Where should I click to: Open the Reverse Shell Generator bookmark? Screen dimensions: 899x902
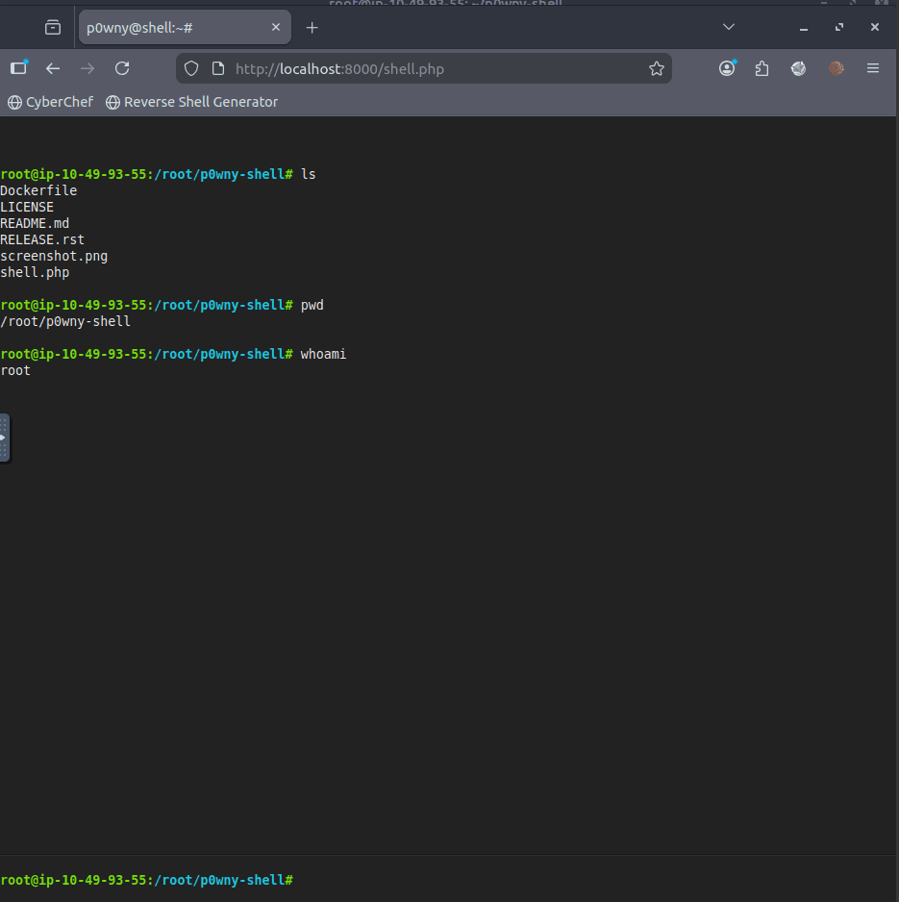[x=192, y=102]
